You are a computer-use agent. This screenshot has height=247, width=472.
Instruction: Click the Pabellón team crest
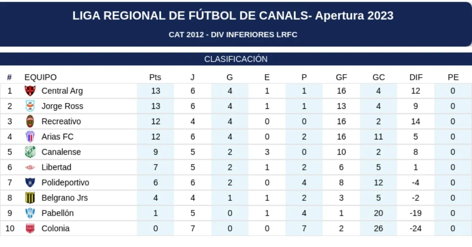click(30, 213)
